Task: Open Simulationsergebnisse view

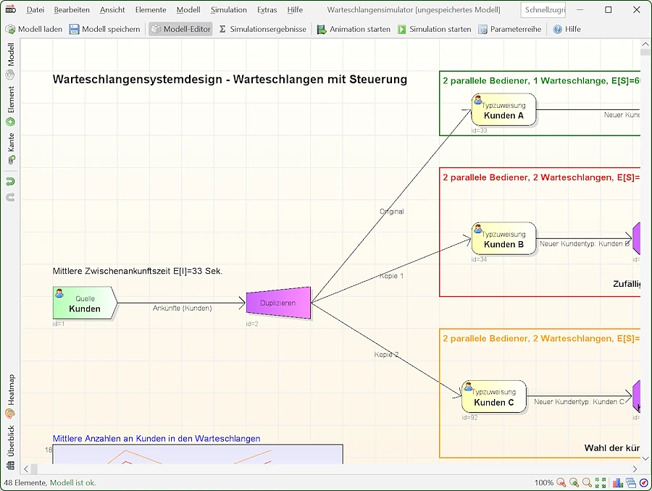Action: click(262, 29)
